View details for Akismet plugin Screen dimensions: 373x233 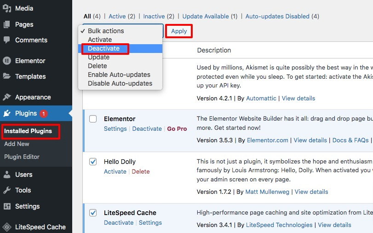click(x=298, y=98)
